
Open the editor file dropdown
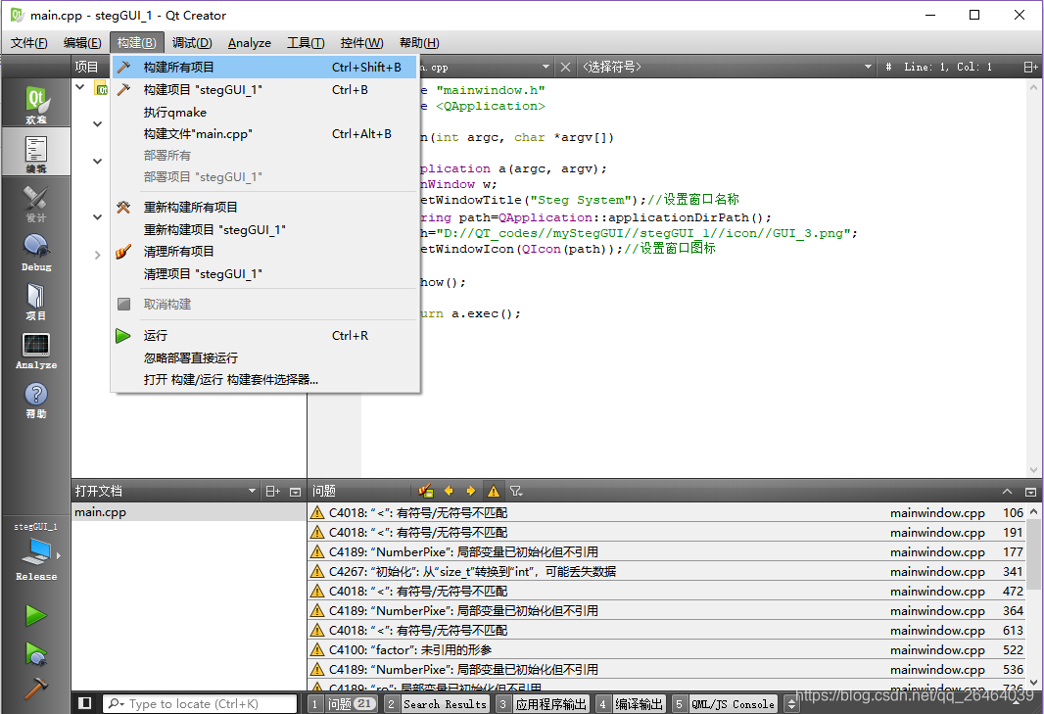546,67
